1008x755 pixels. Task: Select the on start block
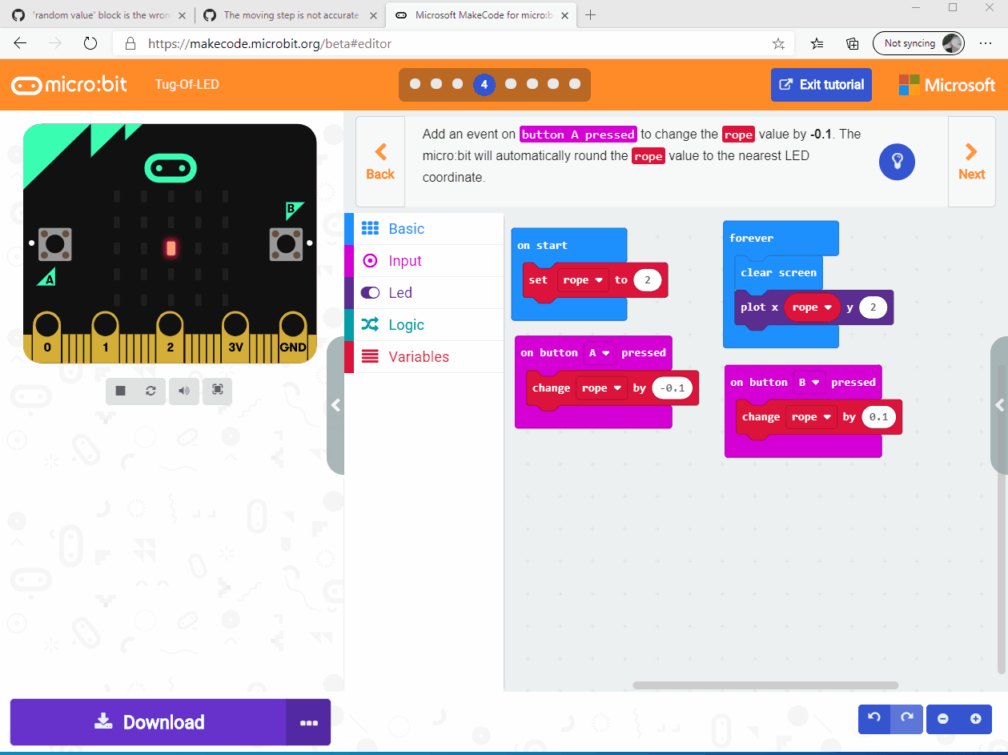(542, 246)
